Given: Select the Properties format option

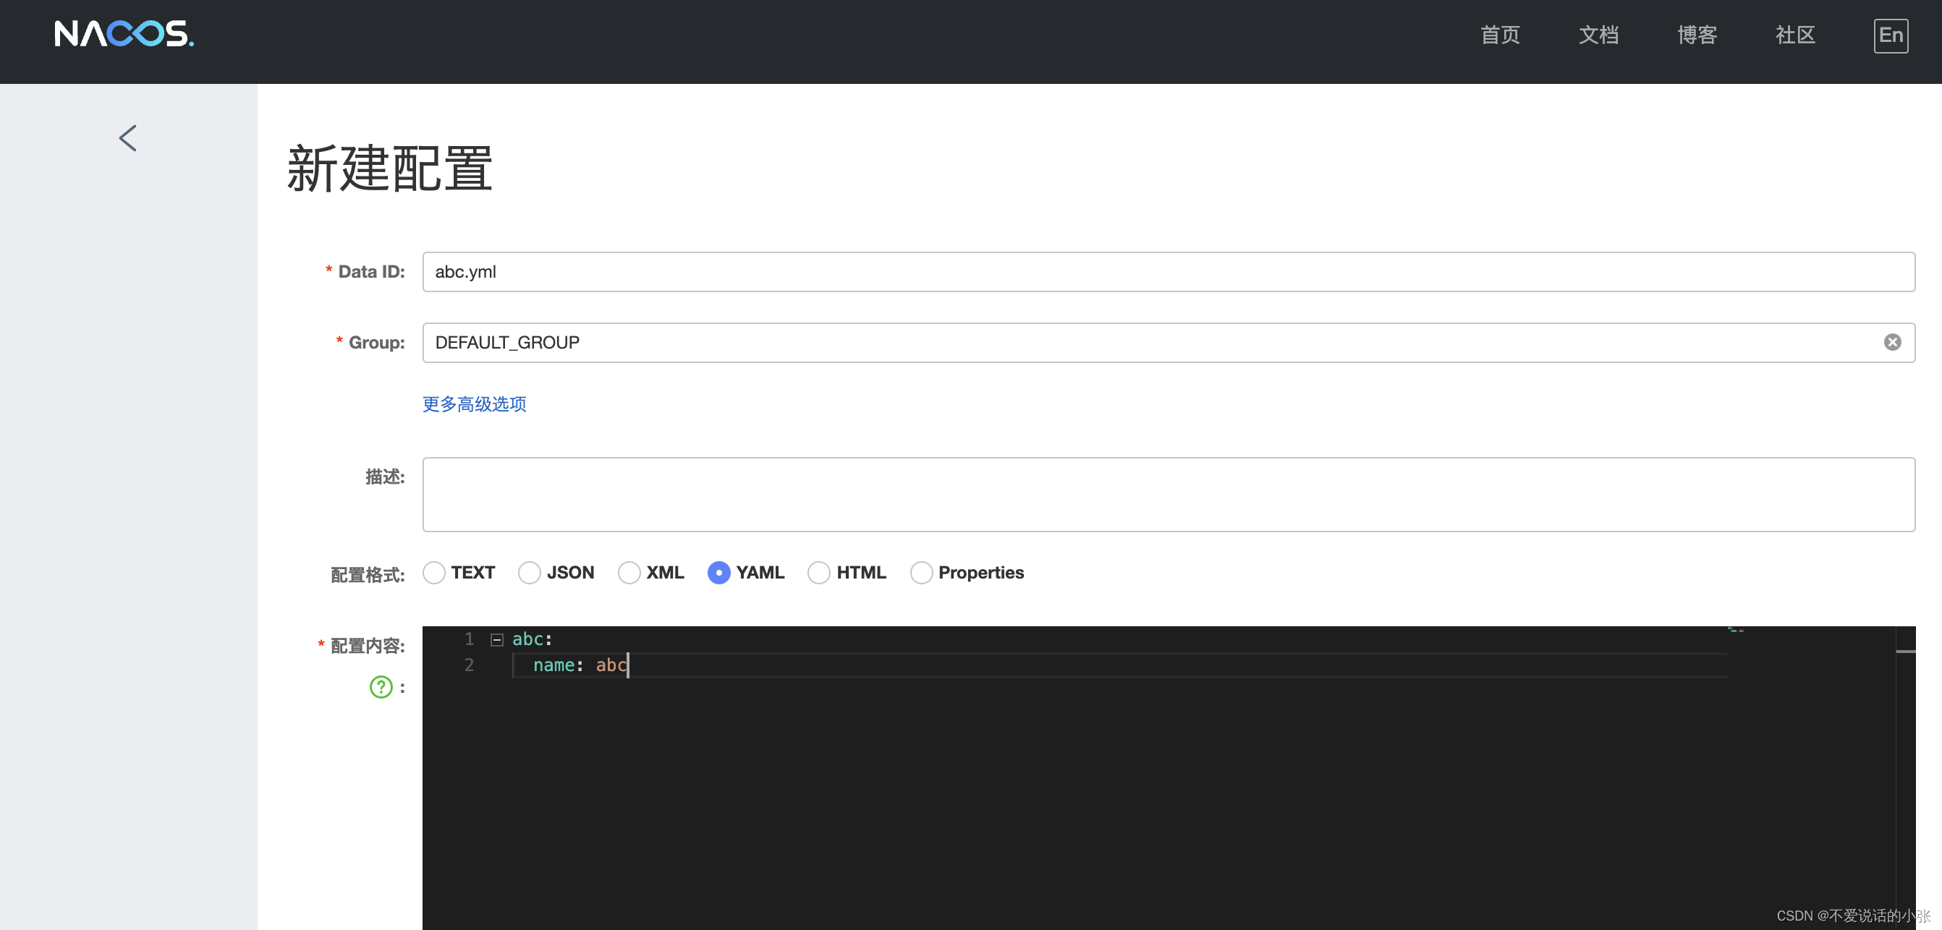Looking at the screenshot, I should (x=920, y=573).
